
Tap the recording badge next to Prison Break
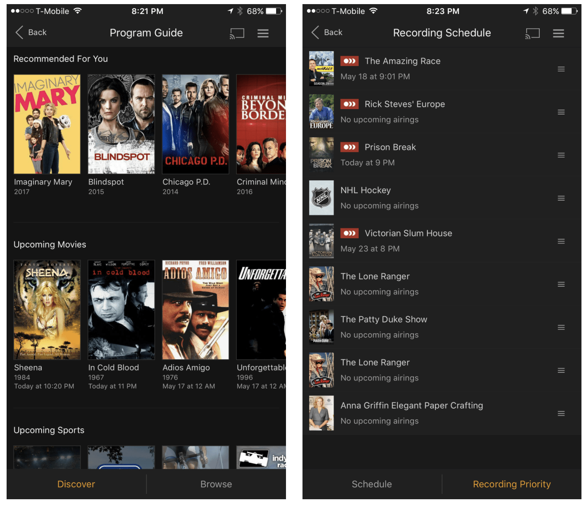[x=350, y=147]
